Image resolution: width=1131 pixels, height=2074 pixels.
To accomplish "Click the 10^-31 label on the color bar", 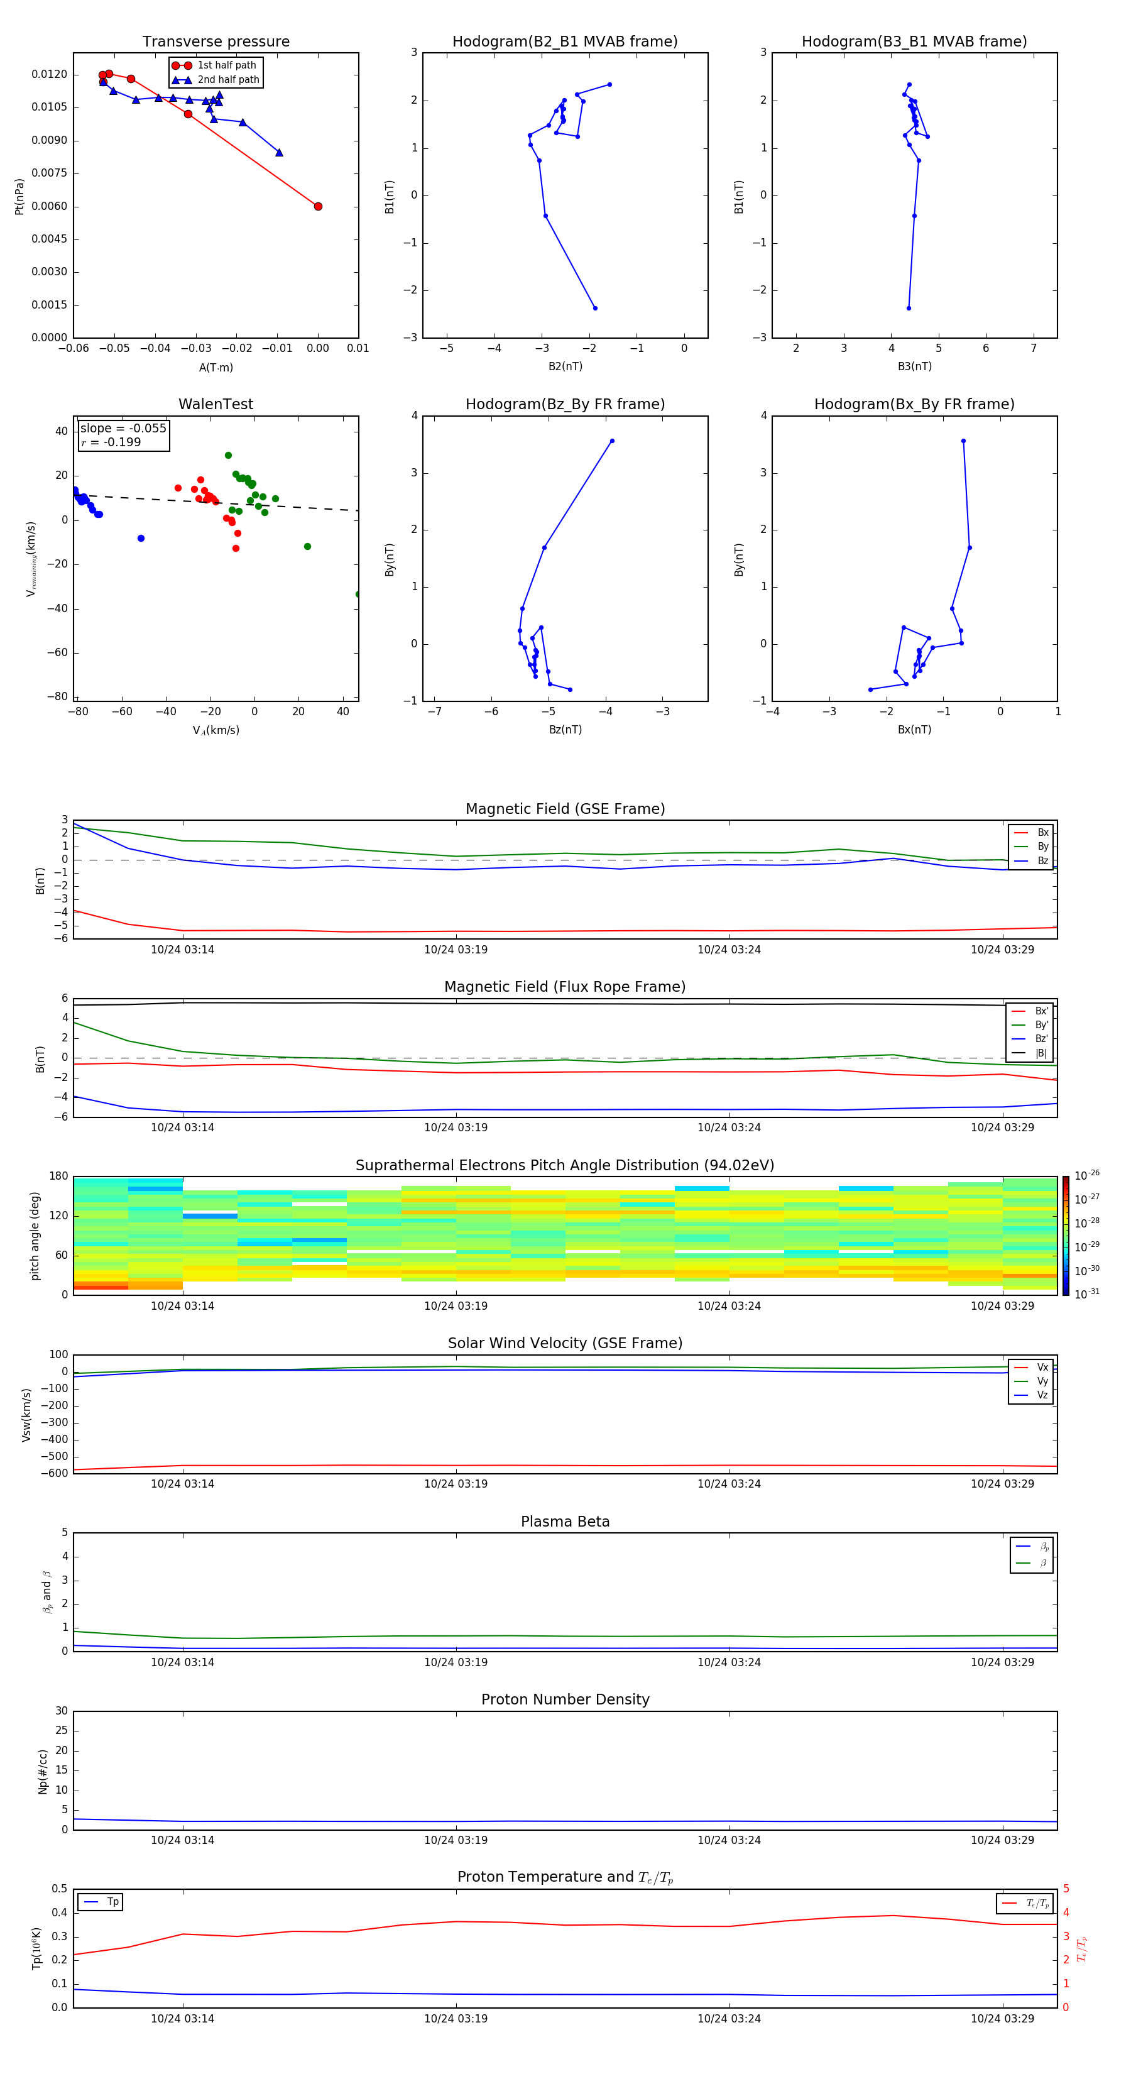I will tap(1087, 1294).
